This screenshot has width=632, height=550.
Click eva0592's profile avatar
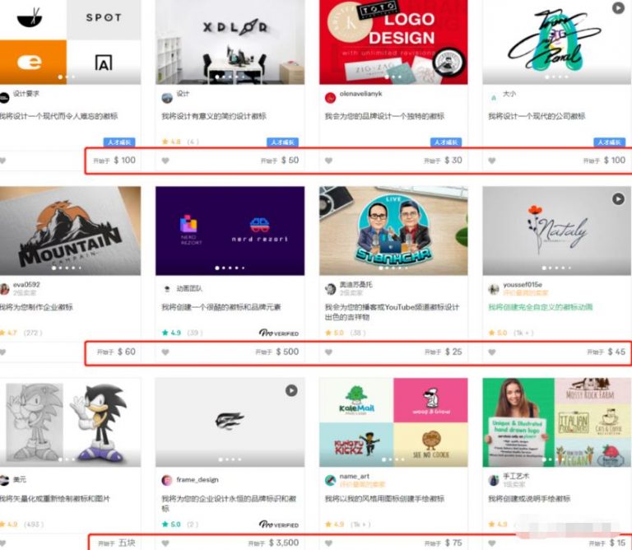[x=5, y=288]
